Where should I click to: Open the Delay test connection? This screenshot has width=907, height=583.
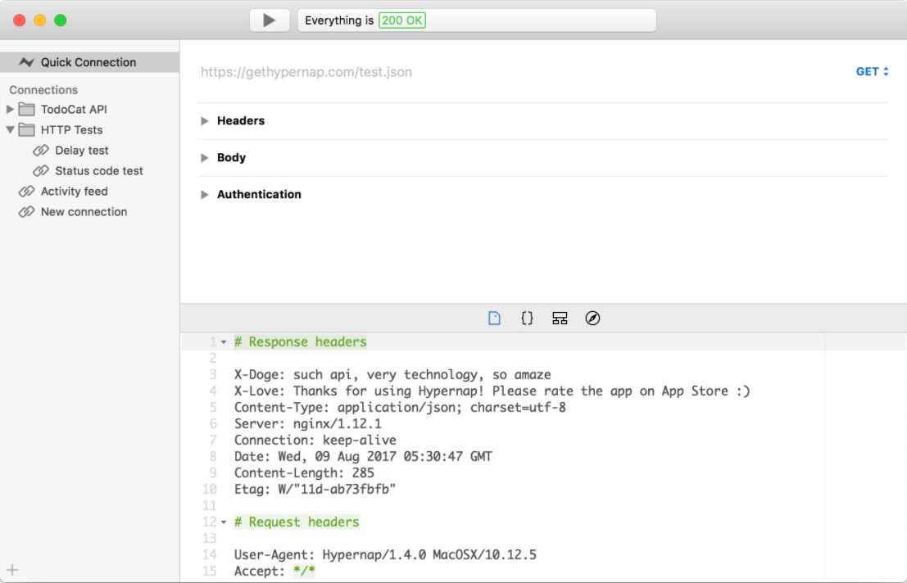[x=82, y=150]
